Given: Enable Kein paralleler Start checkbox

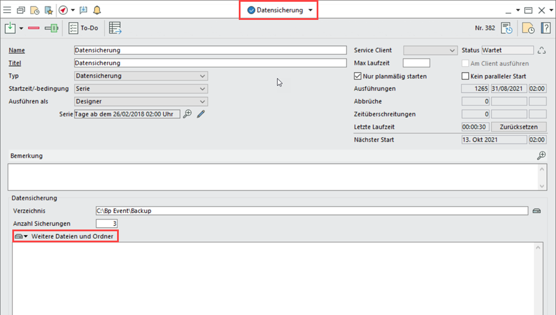Looking at the screenshot, I should coord(466,76).
